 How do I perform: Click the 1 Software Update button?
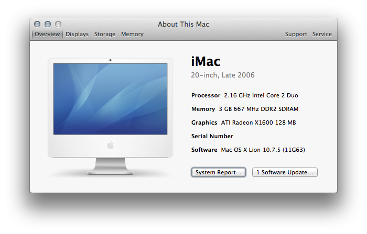[285, 172]
